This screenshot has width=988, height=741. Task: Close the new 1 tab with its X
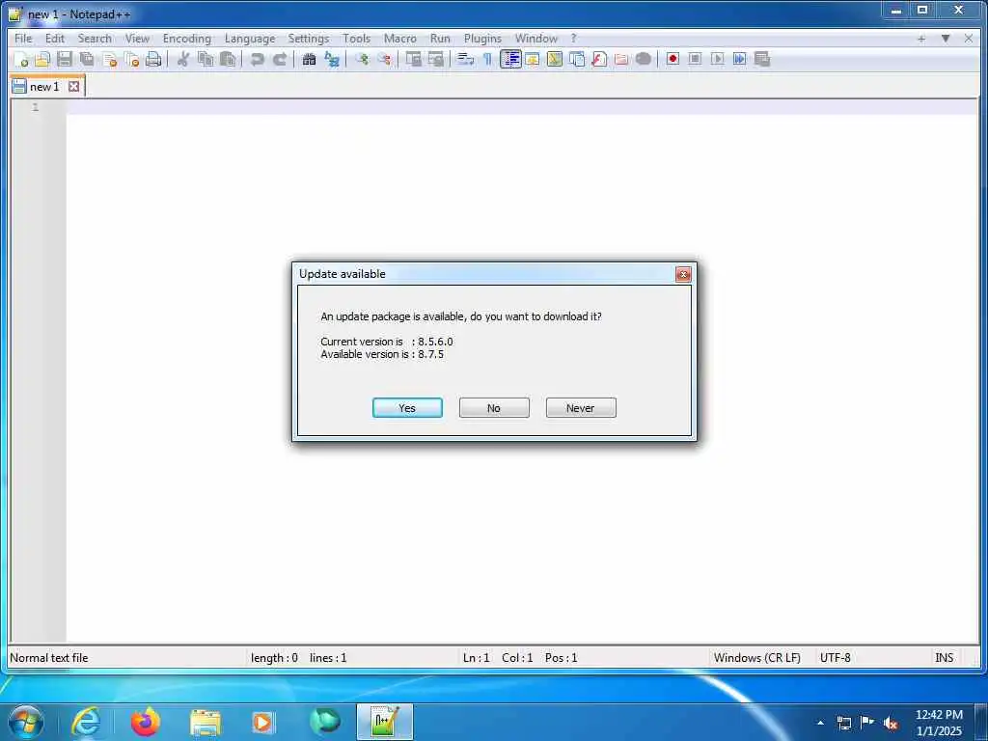click(x=73, y=86)
